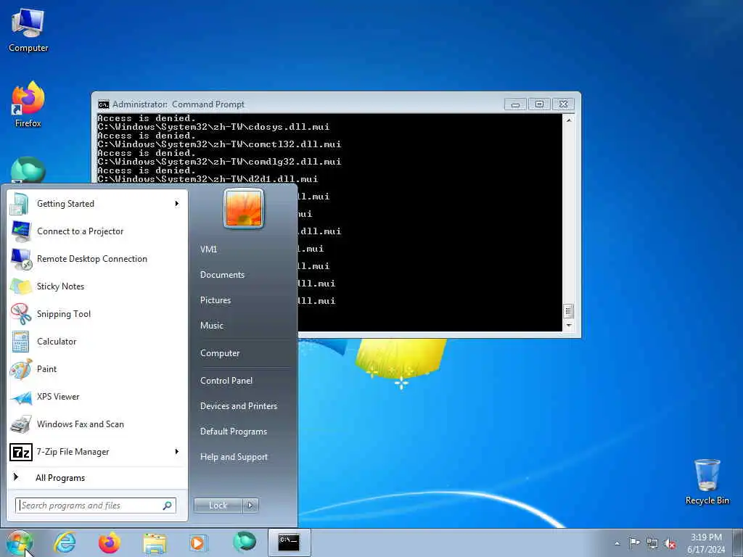Click the Sticky Notes icon
This screenshot has width=743, height=557.
pyautogui.click(x=20, y=286)
